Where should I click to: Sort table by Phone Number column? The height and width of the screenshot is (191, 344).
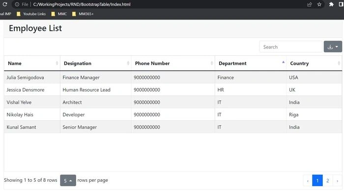click(x=173, y=63)
